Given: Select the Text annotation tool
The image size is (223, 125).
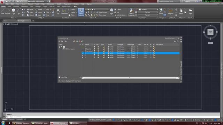Looking at the screenshot, I should (x=58, y=11).
